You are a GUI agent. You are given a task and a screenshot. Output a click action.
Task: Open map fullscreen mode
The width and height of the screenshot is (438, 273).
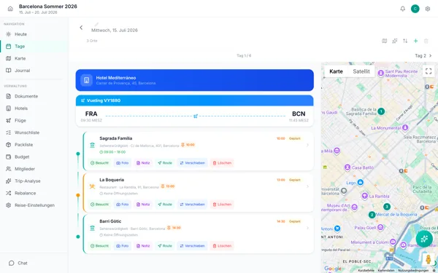[429, 71]
